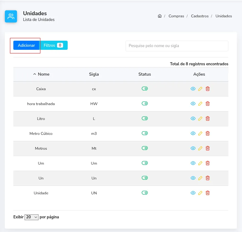The height and width of the screenshot is (232, 242).
Task: Toggle status switch for hora trabalhada
Action: (145, 104)
